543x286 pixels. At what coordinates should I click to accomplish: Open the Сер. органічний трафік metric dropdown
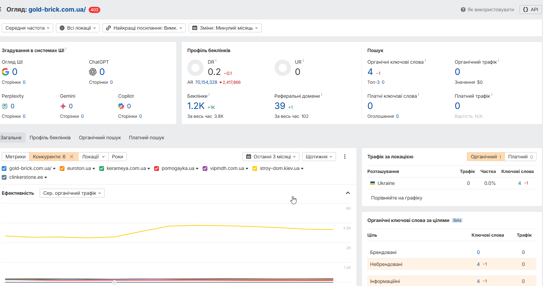(x=72, y=193)
